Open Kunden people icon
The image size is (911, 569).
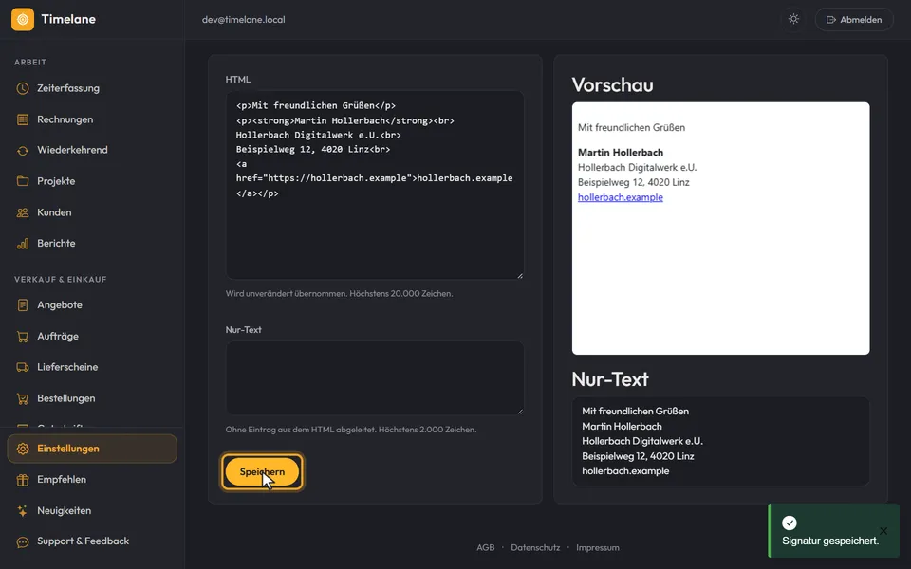[x=23, y=212]
